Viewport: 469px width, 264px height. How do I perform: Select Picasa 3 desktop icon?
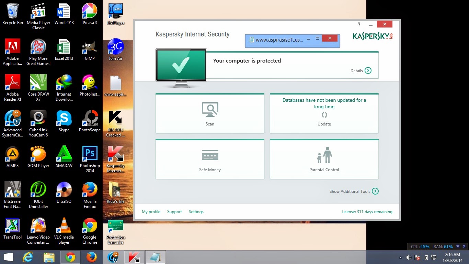90,14
